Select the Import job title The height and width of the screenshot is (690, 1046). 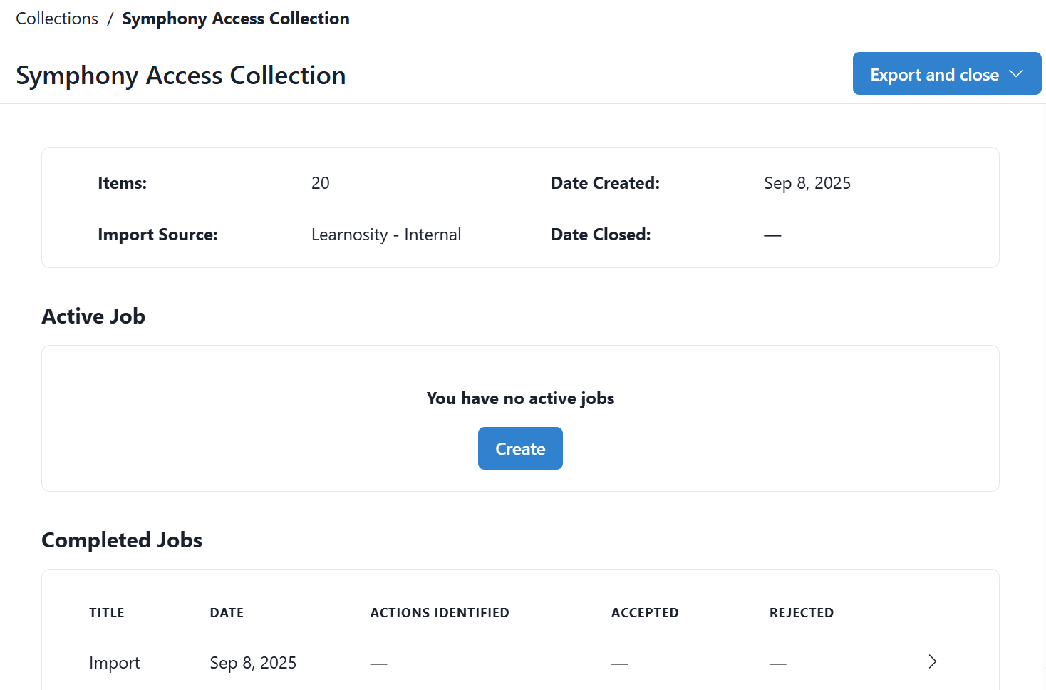coord(114,663)
